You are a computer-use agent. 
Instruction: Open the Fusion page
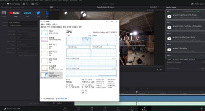[x=105, y=108]
